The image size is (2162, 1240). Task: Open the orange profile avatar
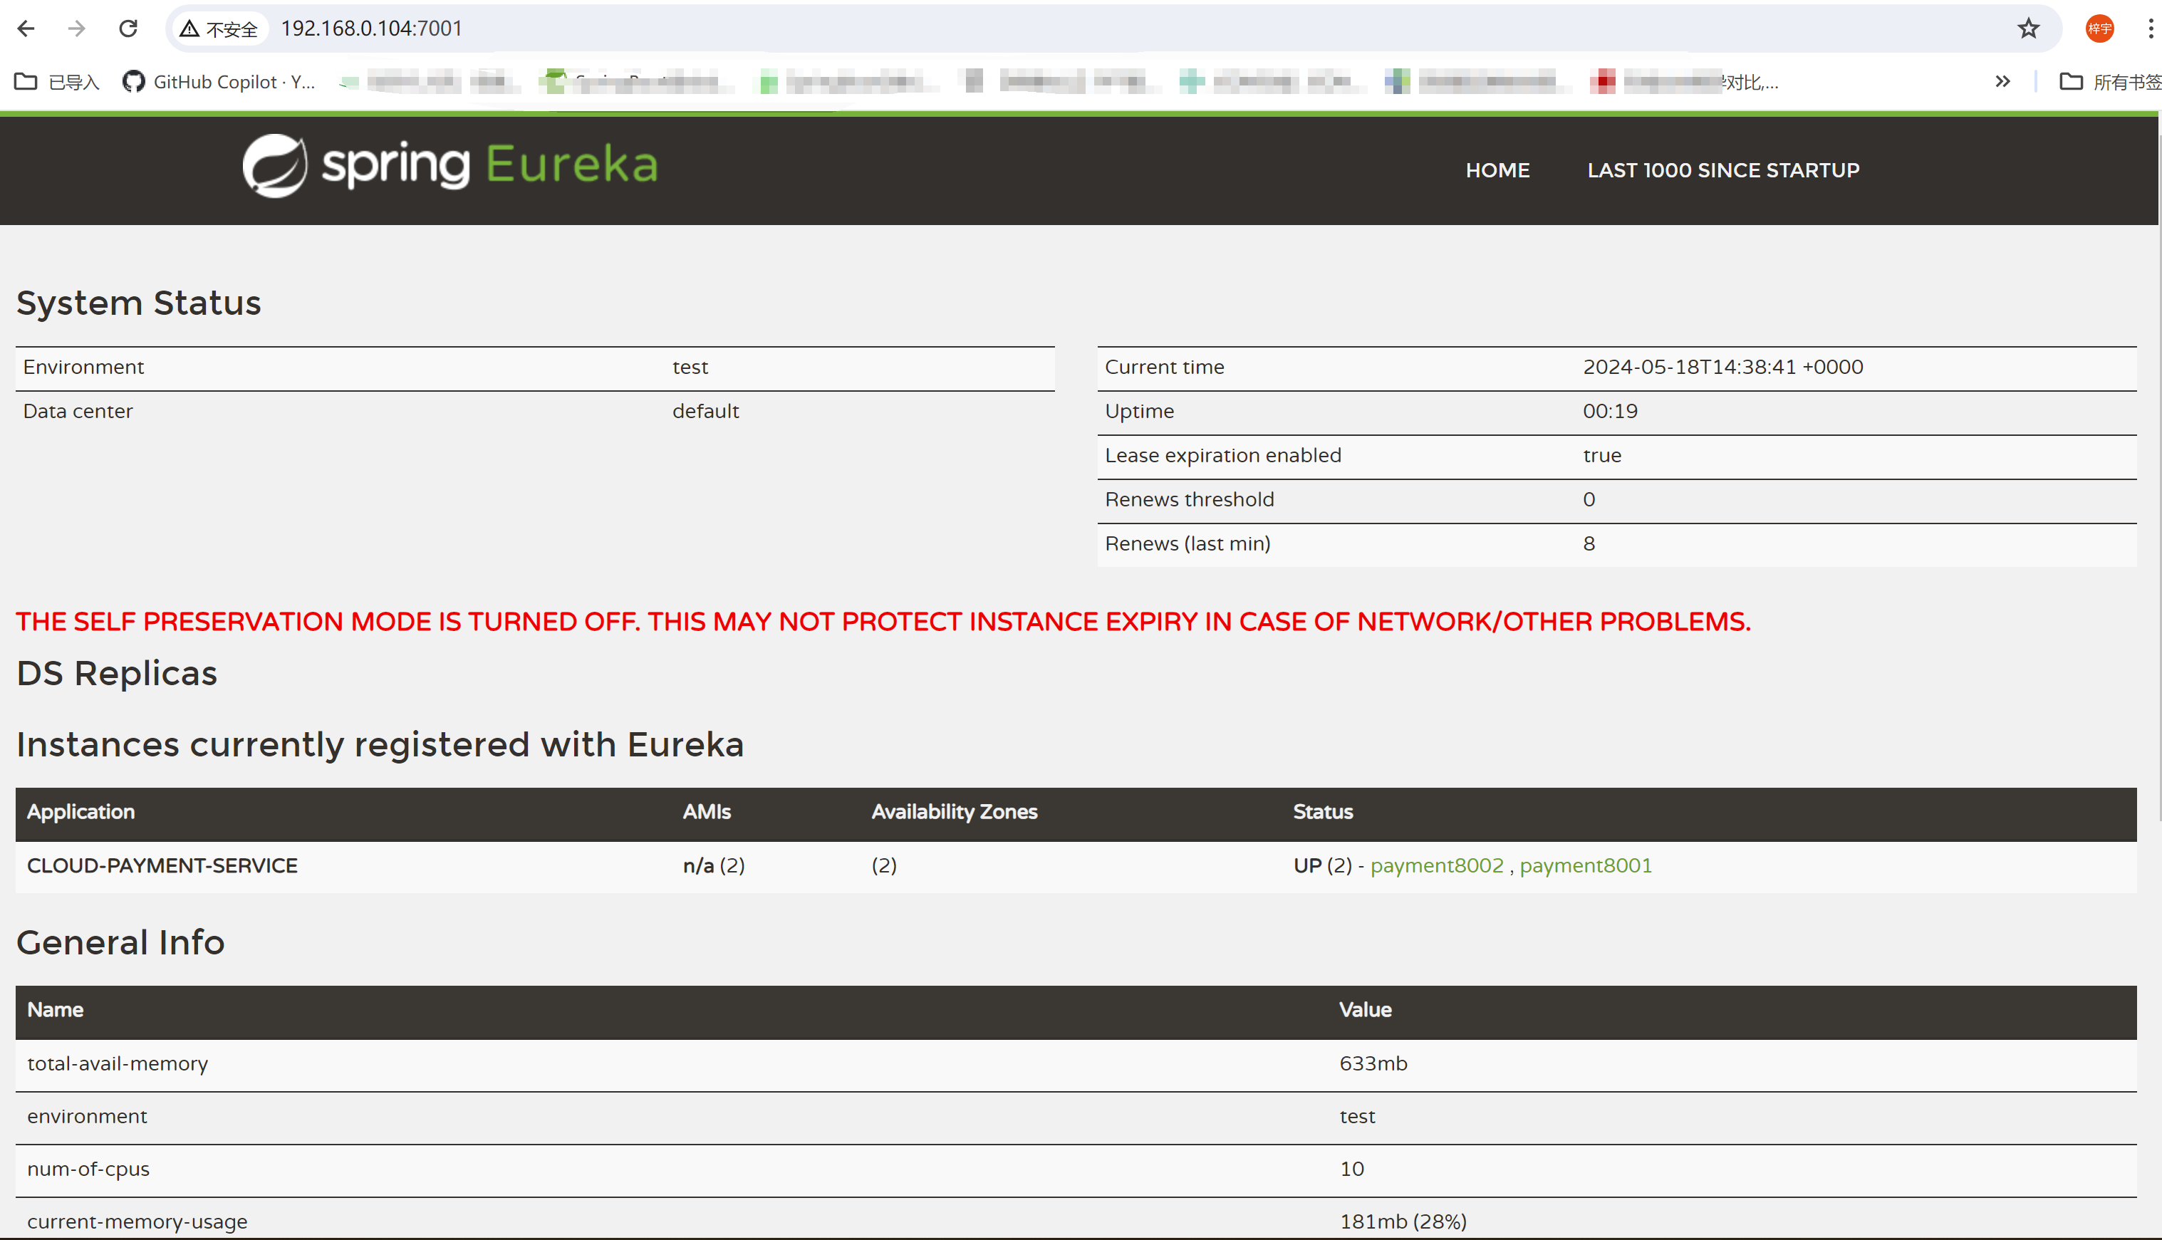2099,28
